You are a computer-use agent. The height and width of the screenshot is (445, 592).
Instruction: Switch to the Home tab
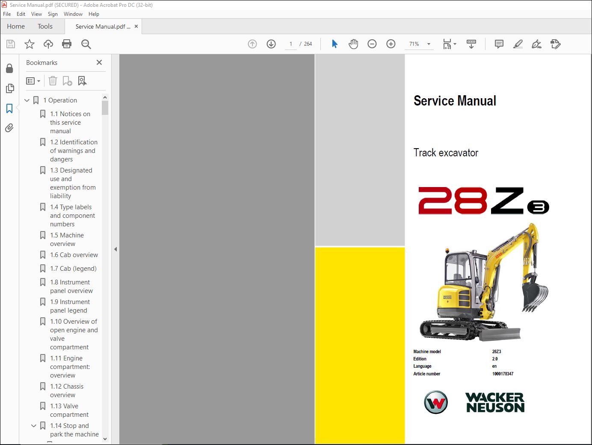16,26
